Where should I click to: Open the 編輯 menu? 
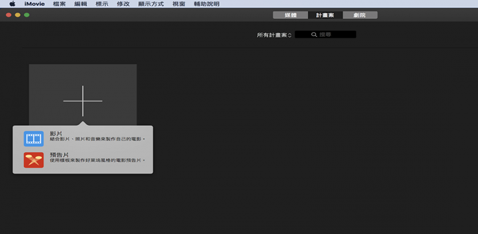click(x=80, y=4)
